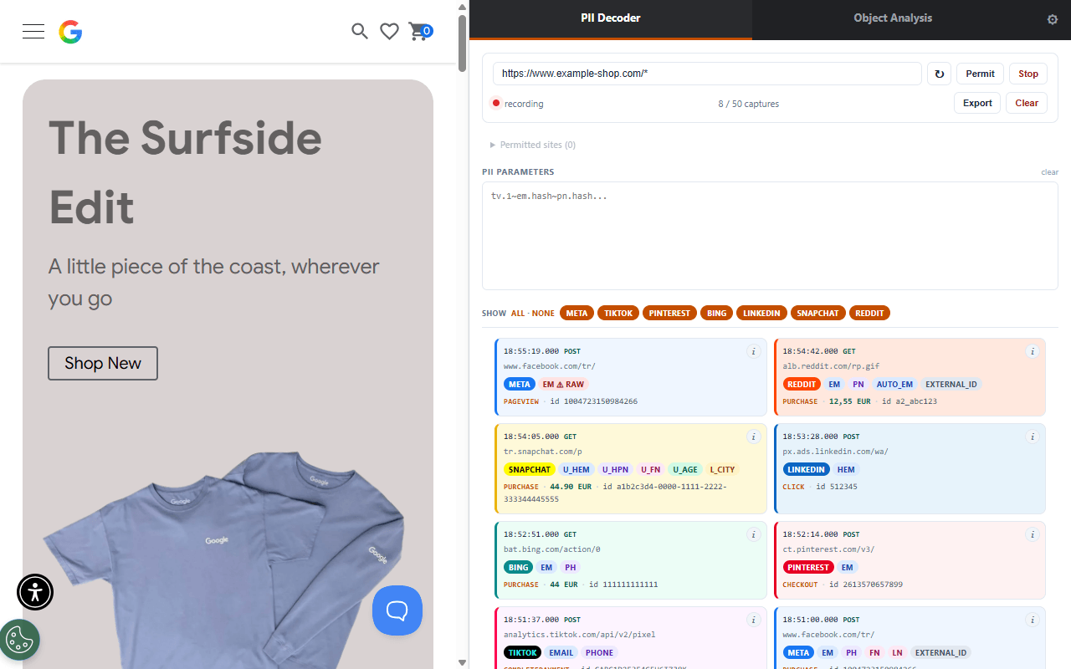Click the L_CITY tag on snapchat card
Viewport: 1071px width, 669px height.
722,469
